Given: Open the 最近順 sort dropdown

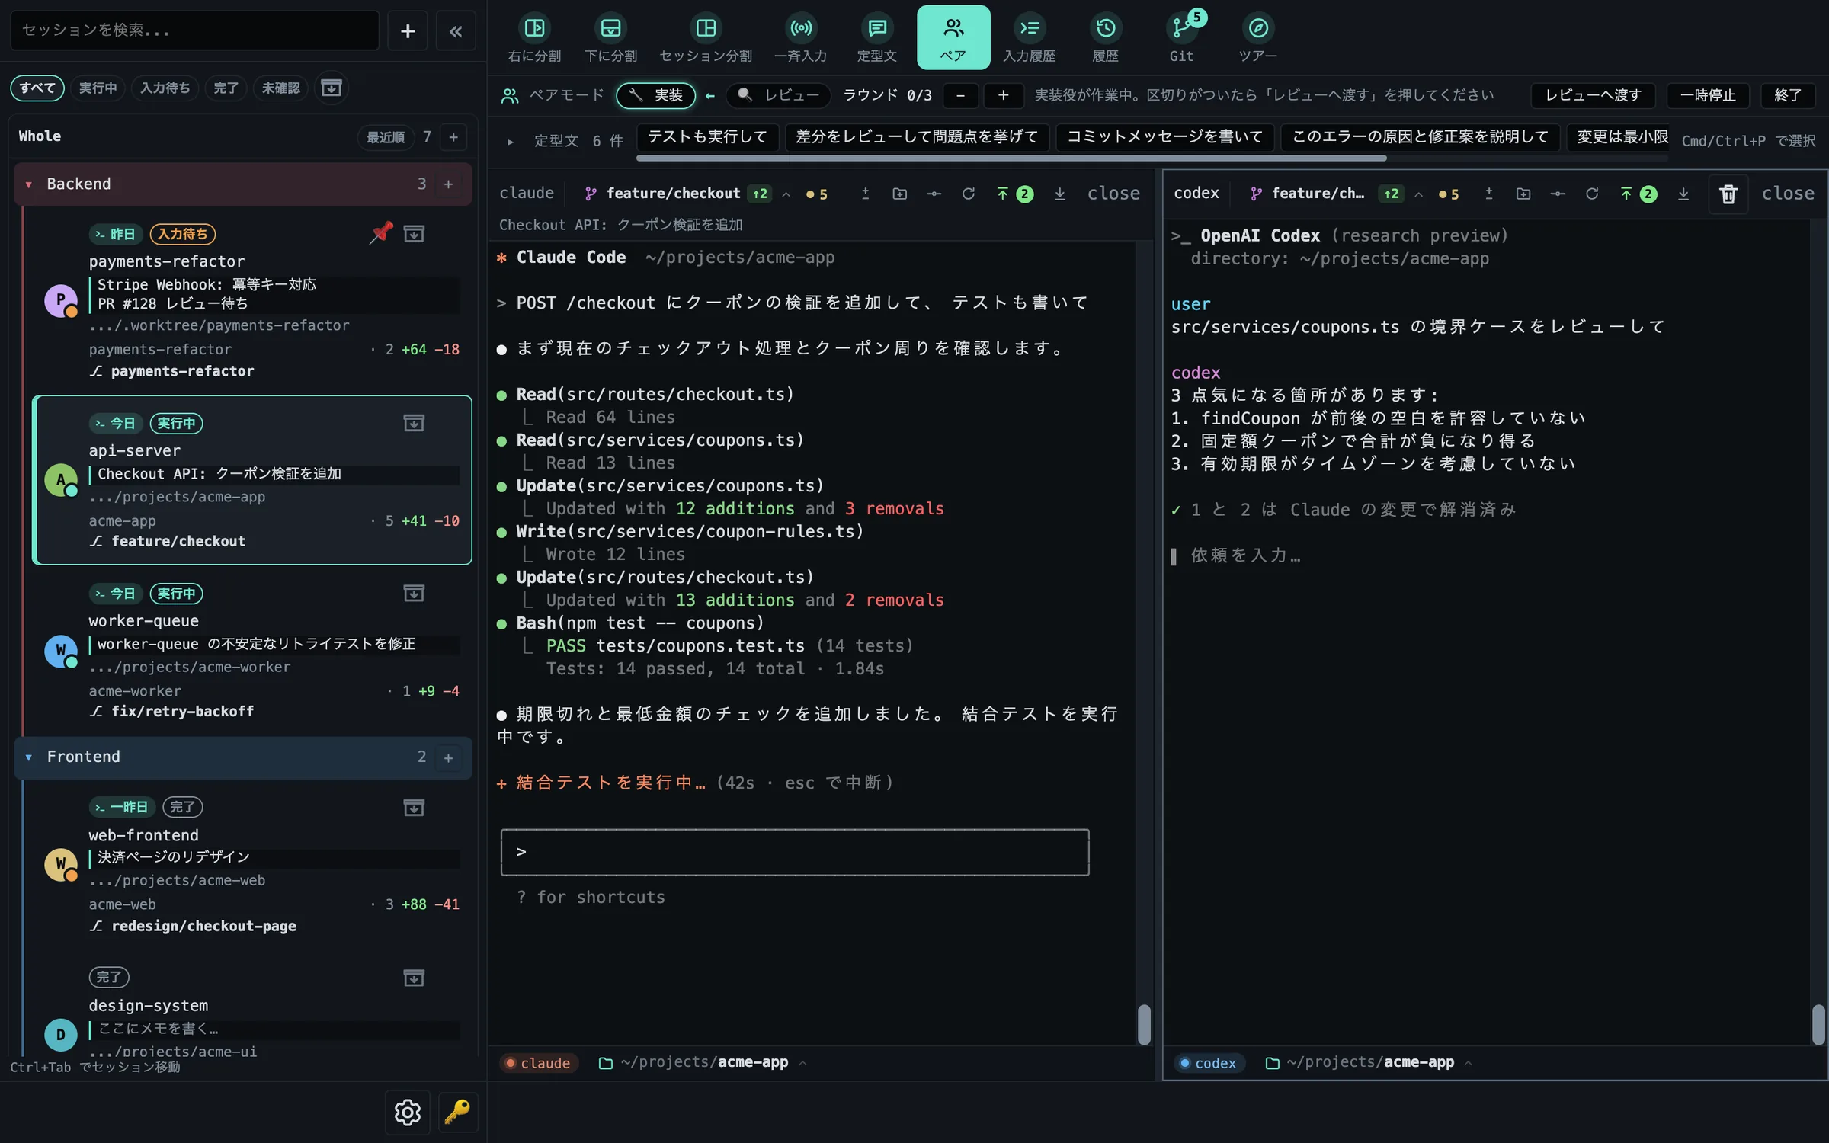Looking at the screenshot, I should (x=386, y=137).
